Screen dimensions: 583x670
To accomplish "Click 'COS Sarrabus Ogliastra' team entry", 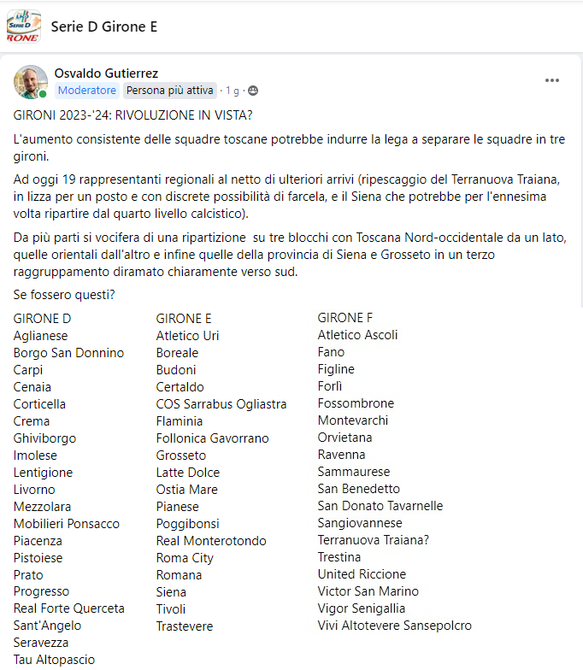I will pos(221,403).
